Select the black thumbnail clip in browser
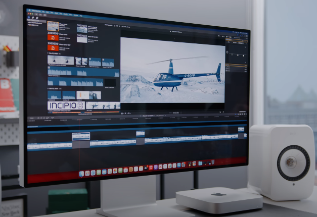Viewport: 317px width, 217px height. point(110,83)
